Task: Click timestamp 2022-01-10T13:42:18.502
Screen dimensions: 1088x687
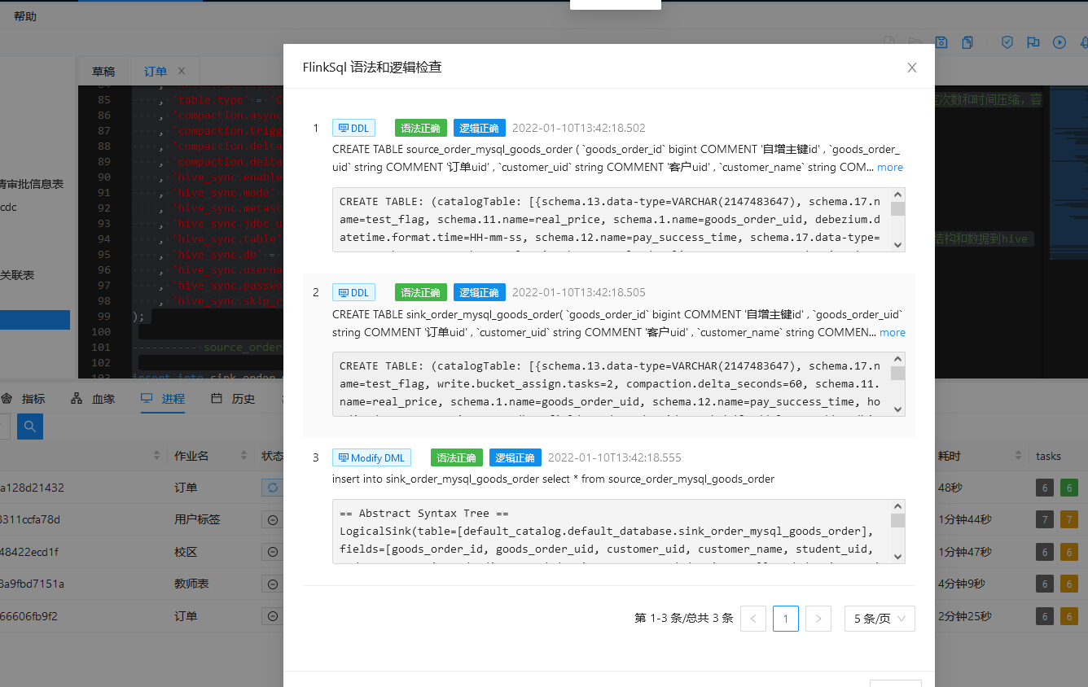Action: click(x=579, y=128)
